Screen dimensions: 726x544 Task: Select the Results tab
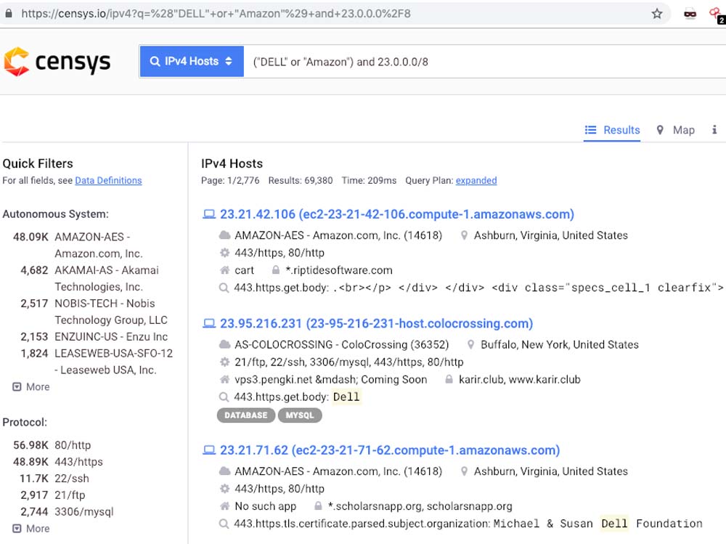click(613, 130)
